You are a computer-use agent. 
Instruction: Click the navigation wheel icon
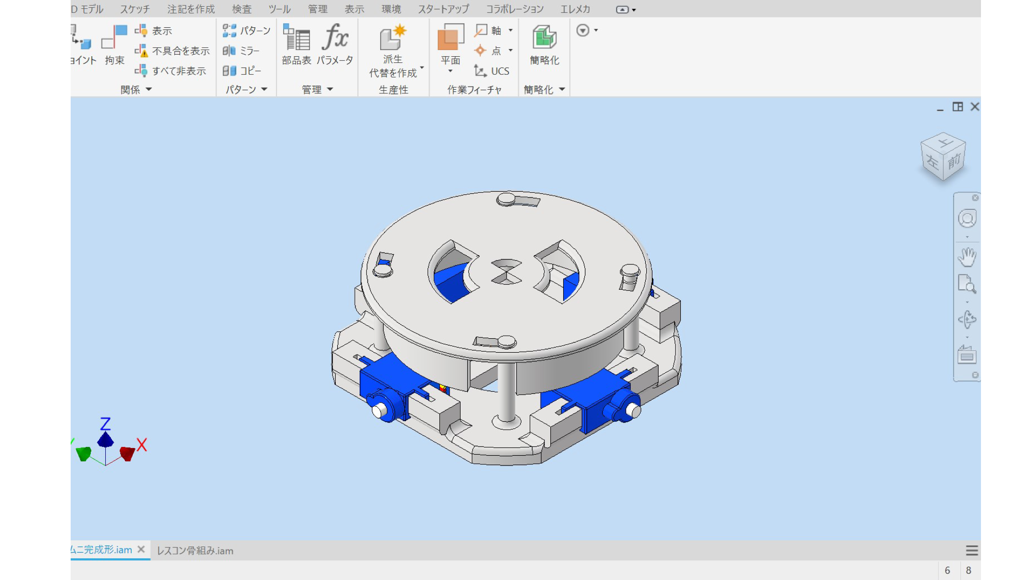pyautogui.click(x=967, y=219)
